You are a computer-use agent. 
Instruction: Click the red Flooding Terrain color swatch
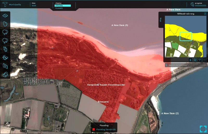[94, 129]
